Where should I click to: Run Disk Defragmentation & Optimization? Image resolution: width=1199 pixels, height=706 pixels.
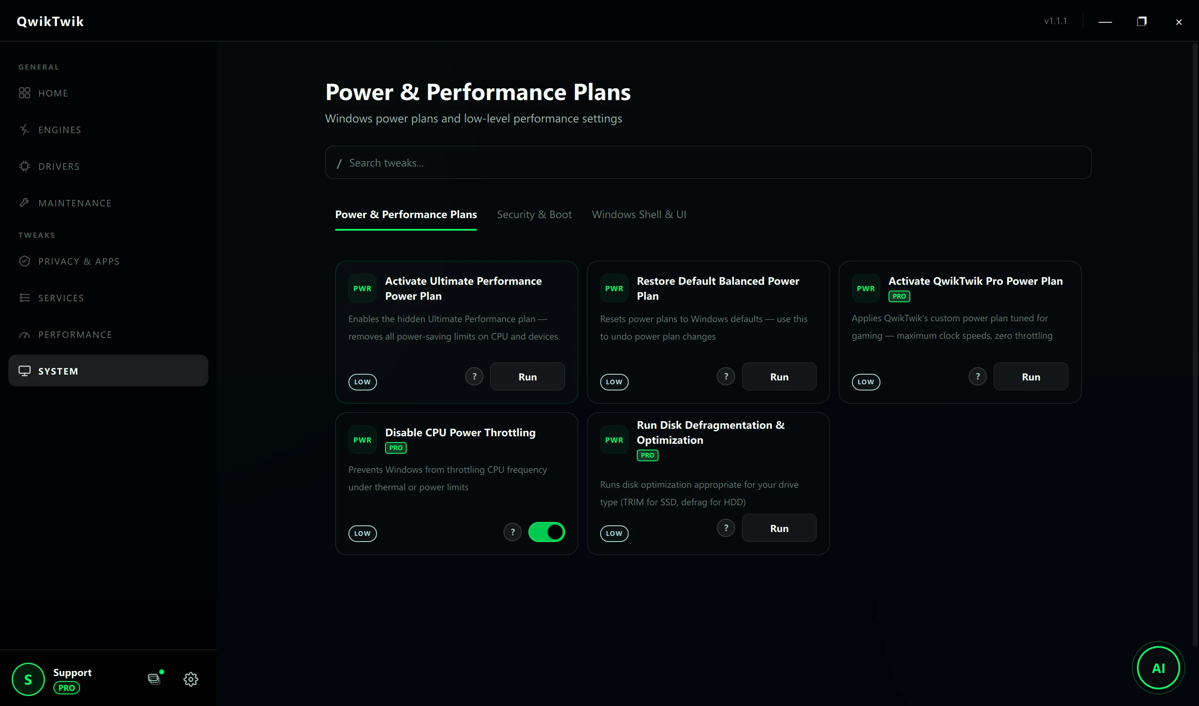[779, 528]
